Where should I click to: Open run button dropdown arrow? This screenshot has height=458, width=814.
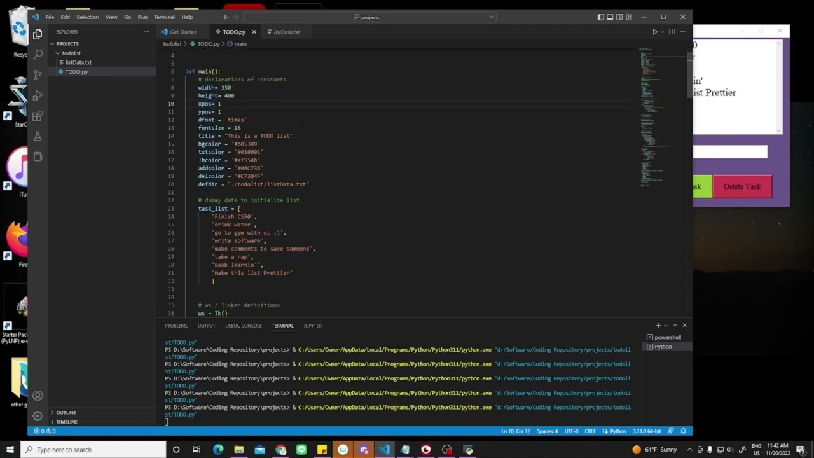662,32
